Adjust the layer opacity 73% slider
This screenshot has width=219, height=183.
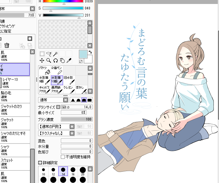(17, 15)
